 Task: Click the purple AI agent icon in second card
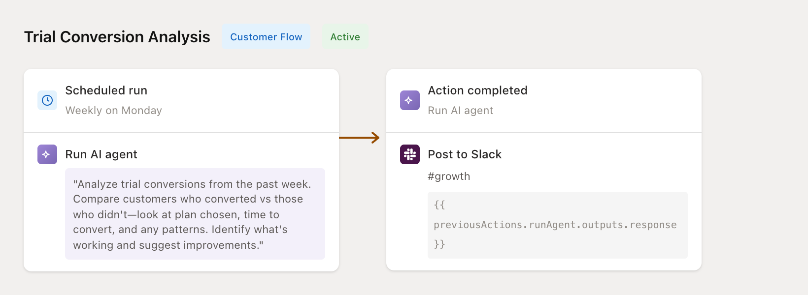(x=409, y=100)
